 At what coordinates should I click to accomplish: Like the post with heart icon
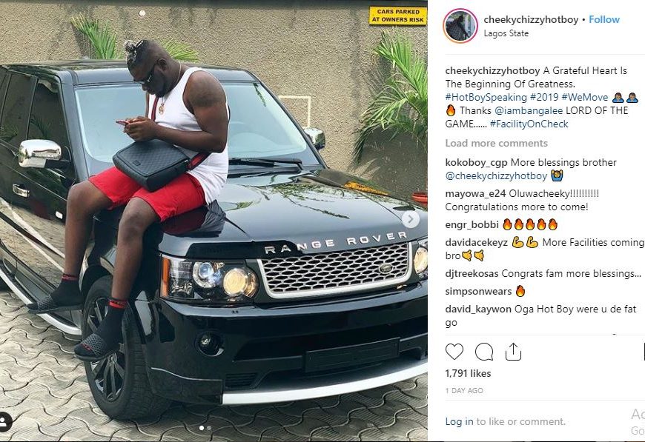454,352
